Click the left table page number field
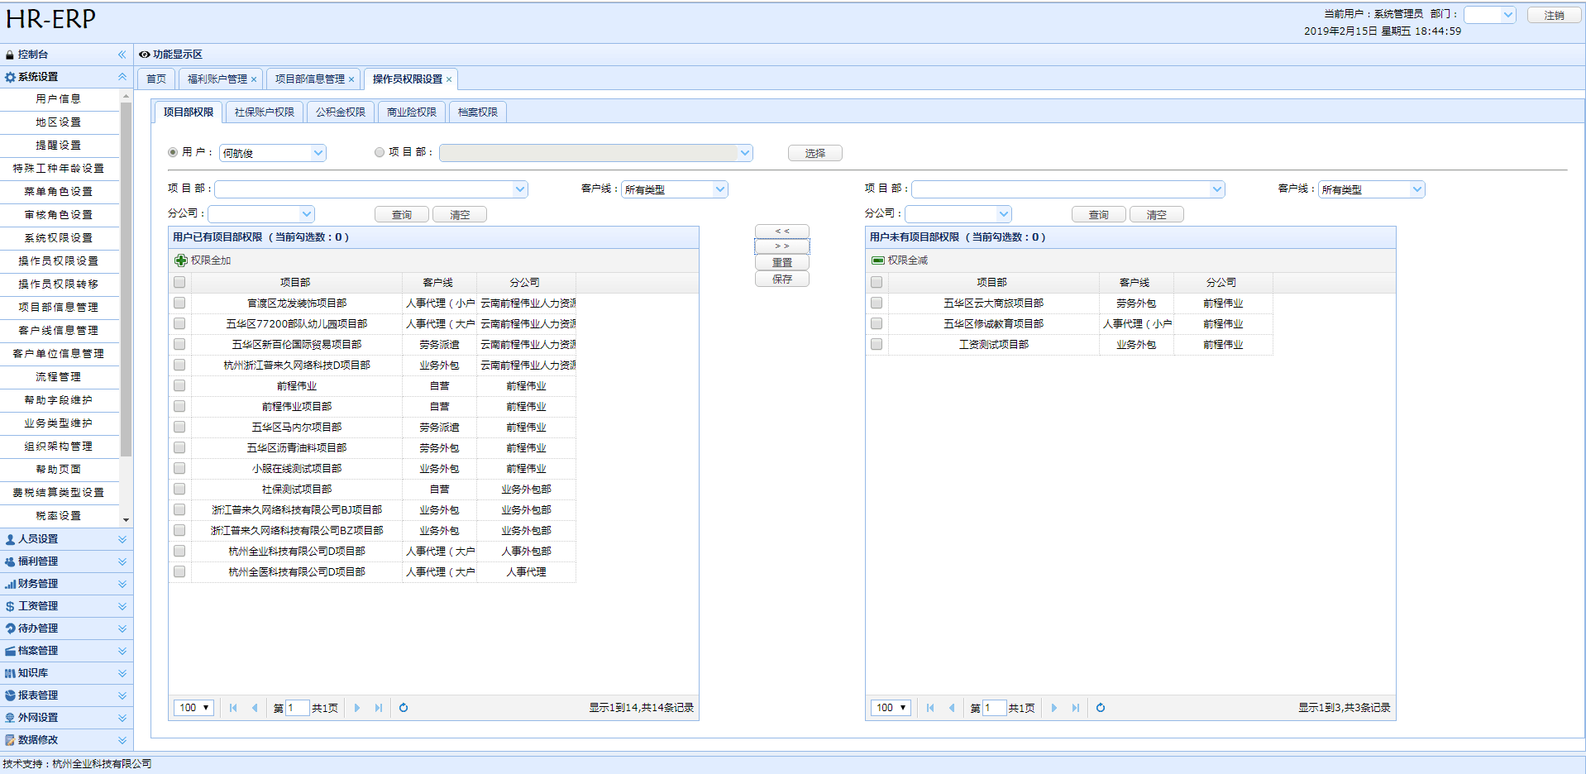This screenshot has width=1586, height=774. pos(297,708)
